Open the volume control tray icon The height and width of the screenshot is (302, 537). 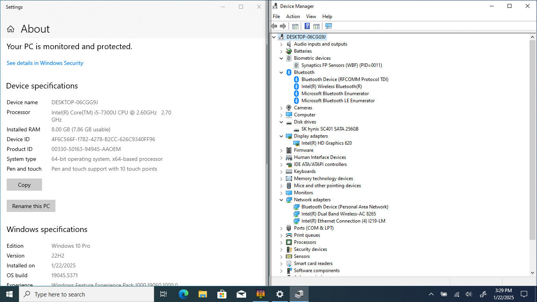[x=469, y=294]
